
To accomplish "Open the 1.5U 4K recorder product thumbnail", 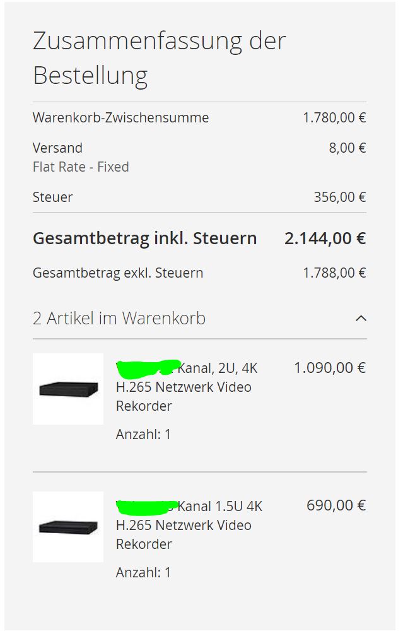I will click(68, 527).
